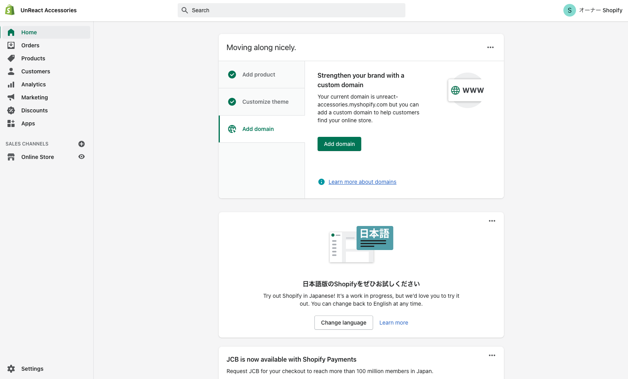Focus the Search input field
The width and height of the screenshot is (628, 379).
(x=292, y=10)
